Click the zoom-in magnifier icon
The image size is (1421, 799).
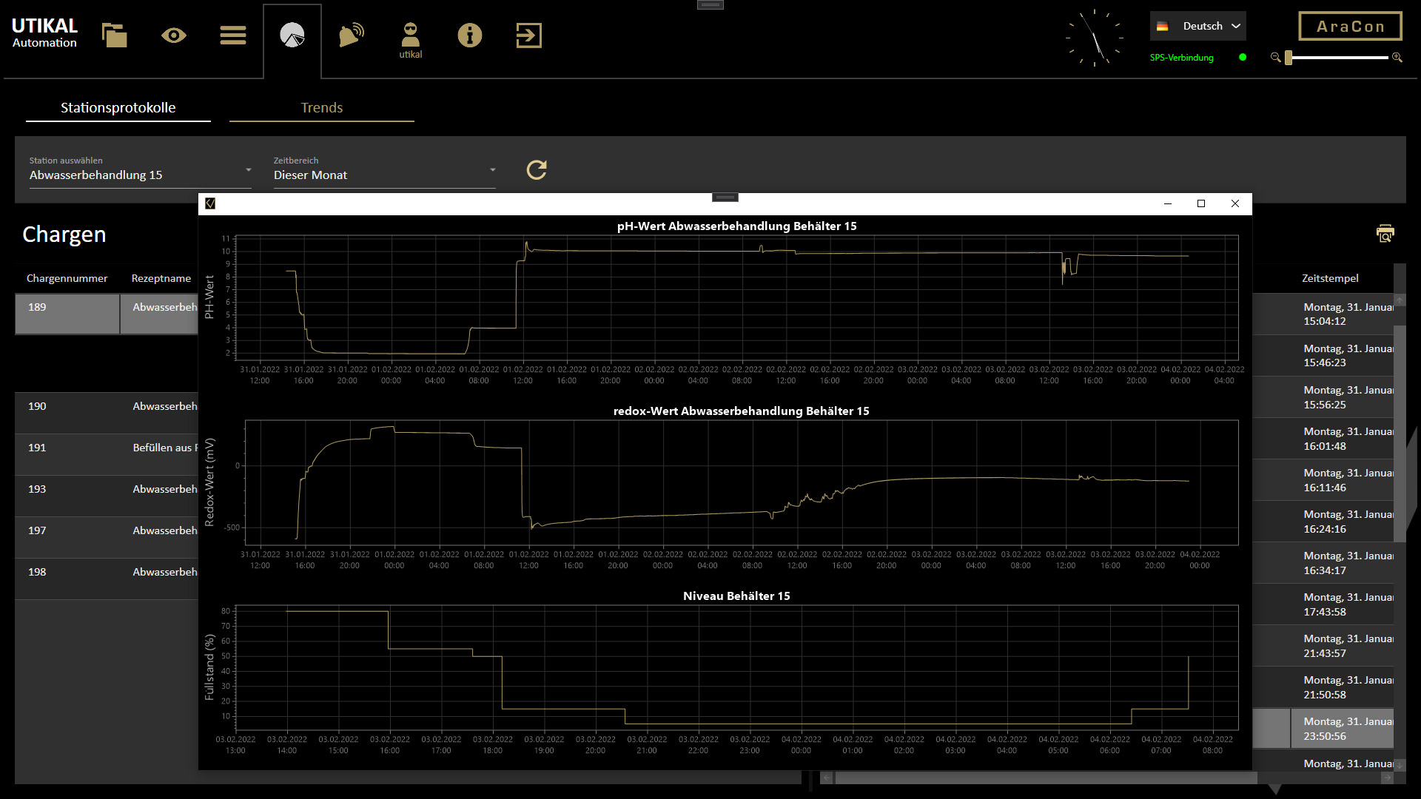[x=1397, y=58]
